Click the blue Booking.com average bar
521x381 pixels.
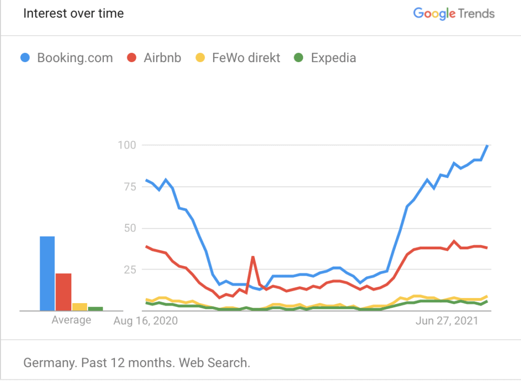[47, 274]
